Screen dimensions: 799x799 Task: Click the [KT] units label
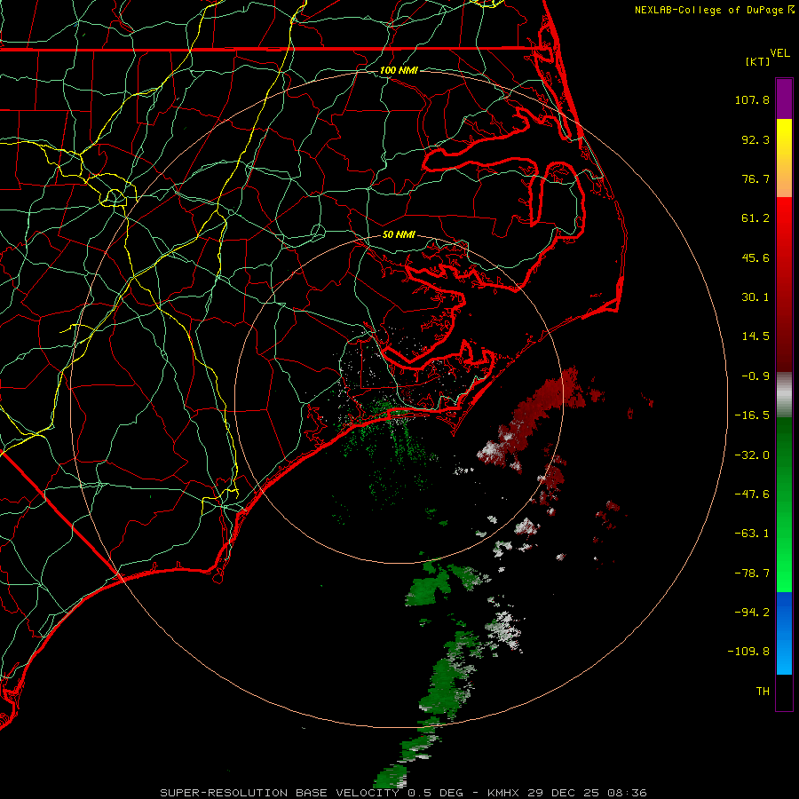click(x=757, y=61)
